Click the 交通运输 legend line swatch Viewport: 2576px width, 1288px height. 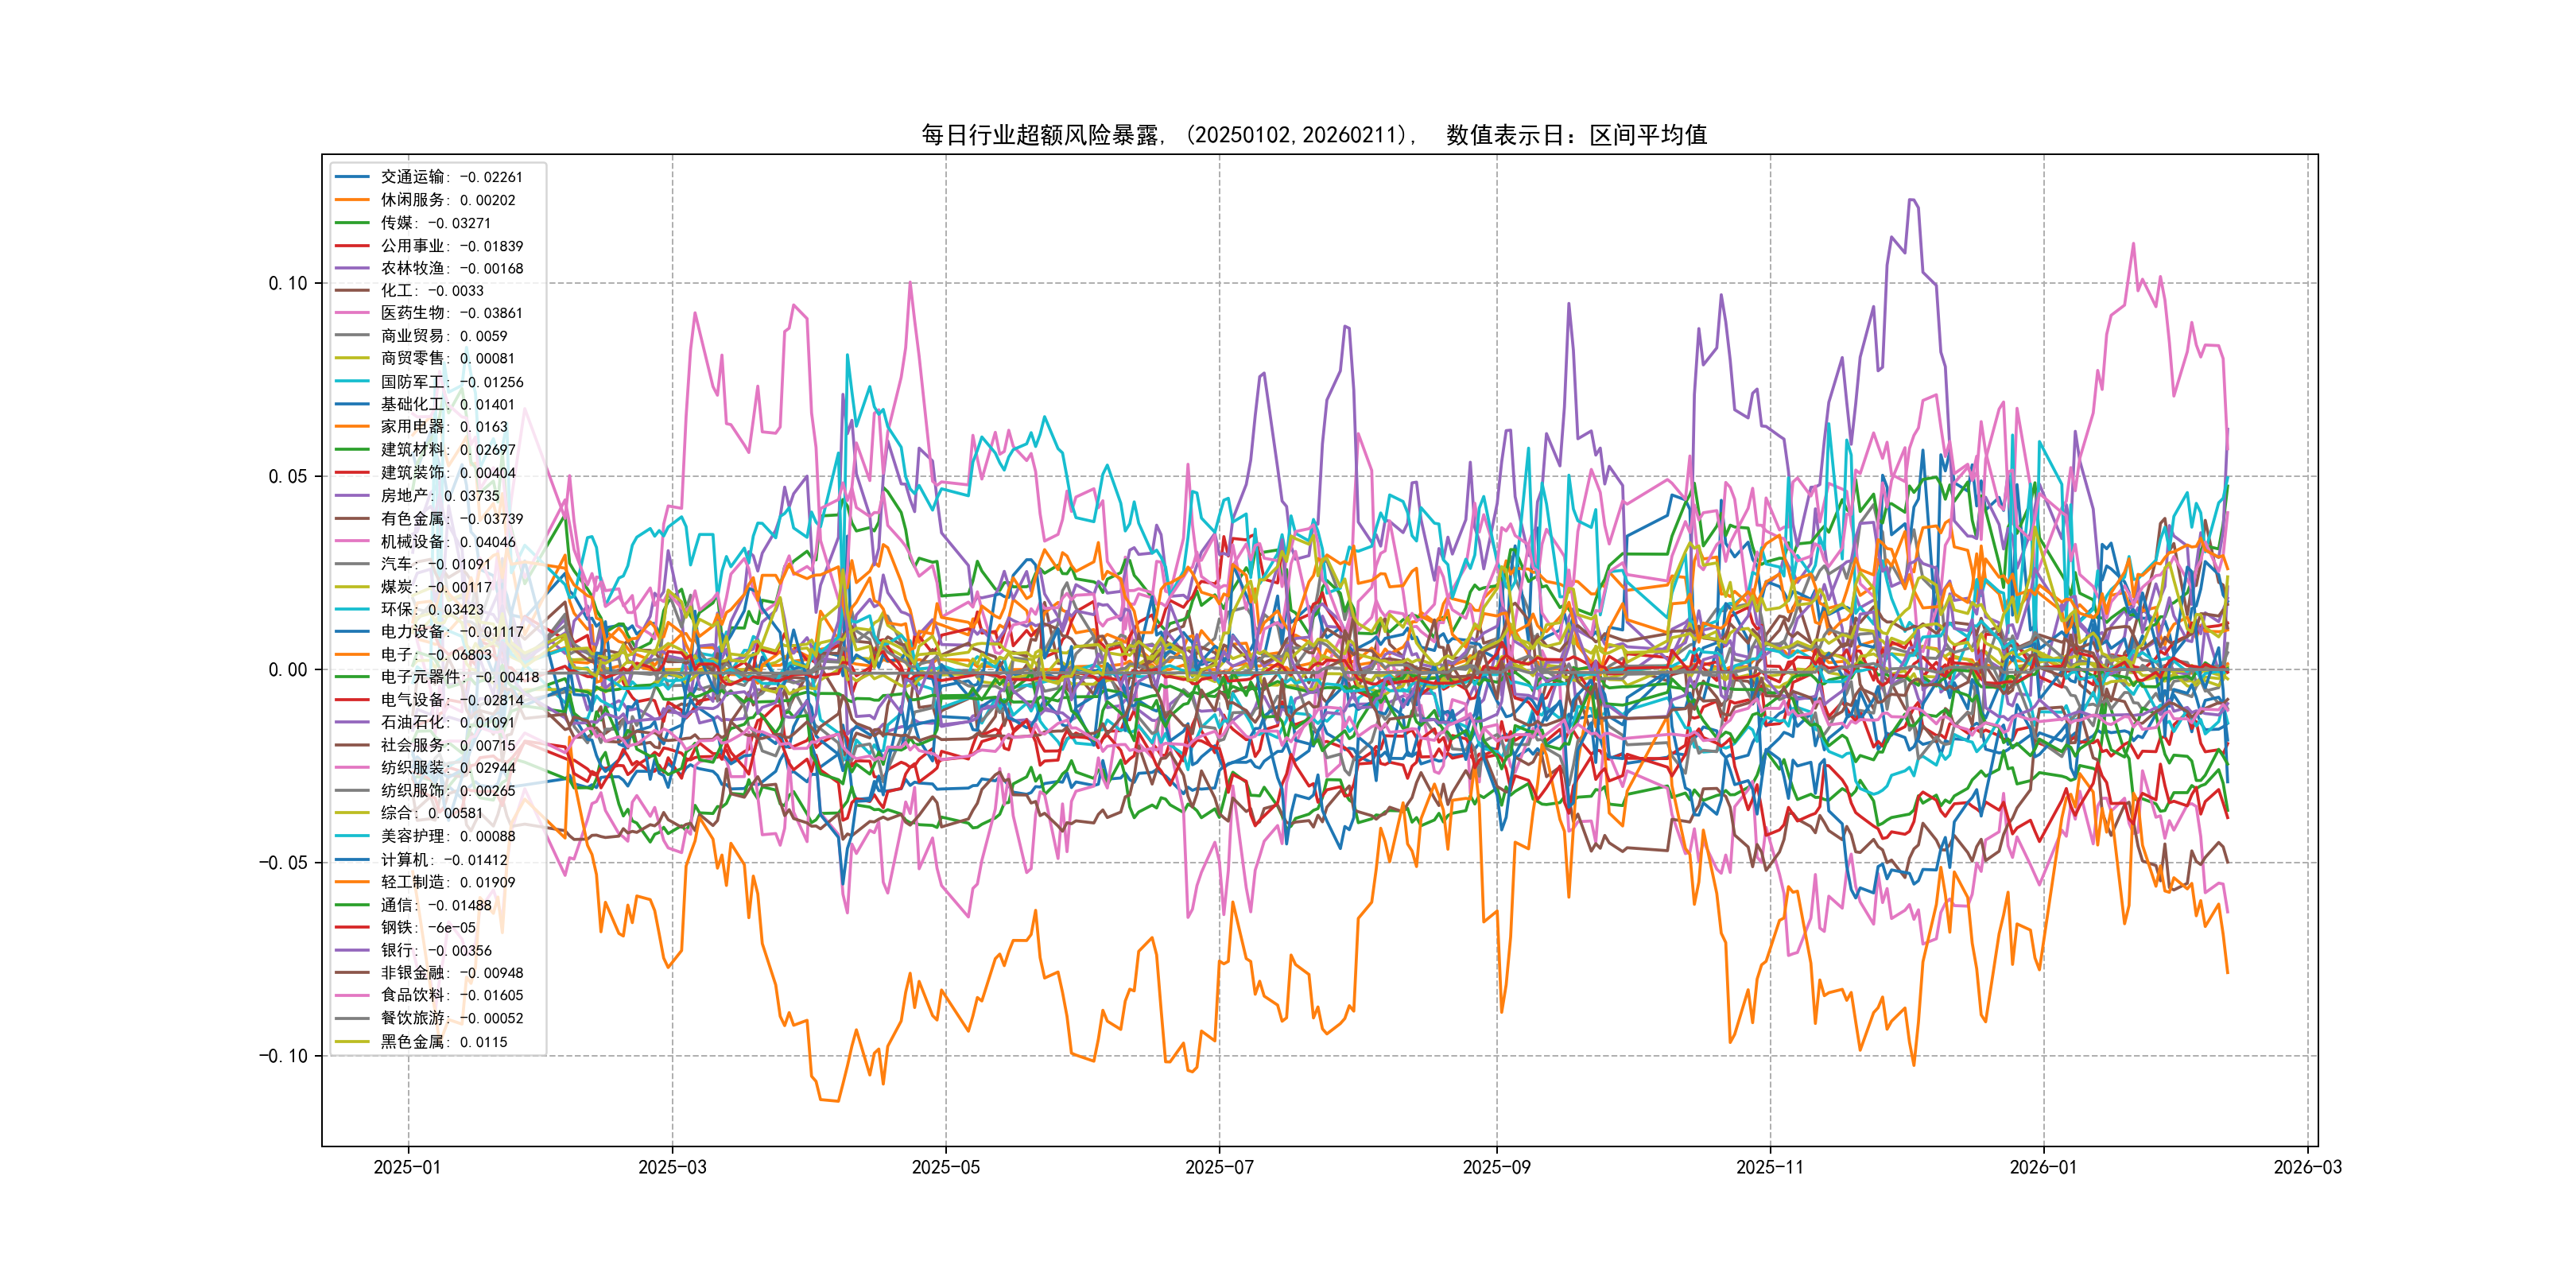click(351, 177)
